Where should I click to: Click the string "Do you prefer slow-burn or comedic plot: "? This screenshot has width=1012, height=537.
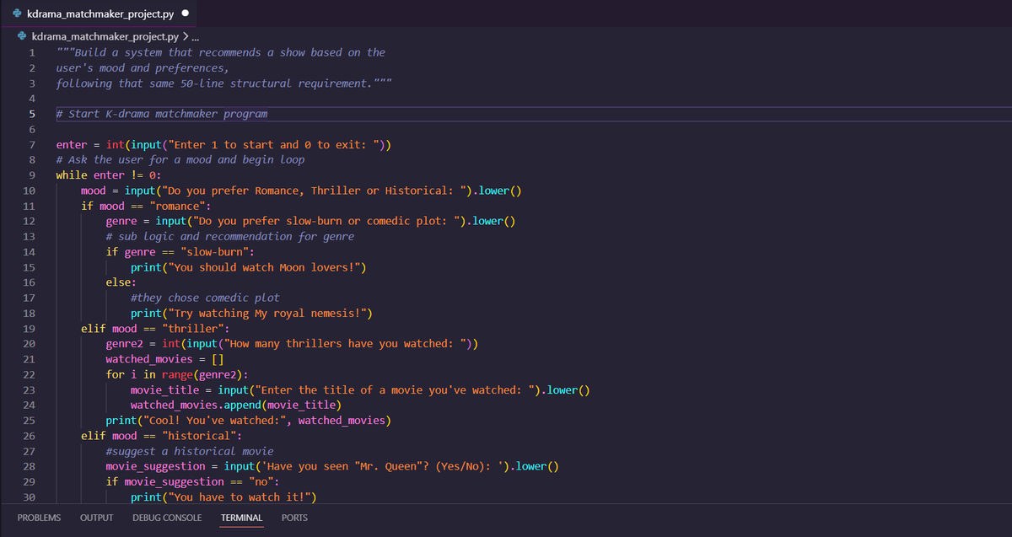pyautogui.click(x=330, y=221)
